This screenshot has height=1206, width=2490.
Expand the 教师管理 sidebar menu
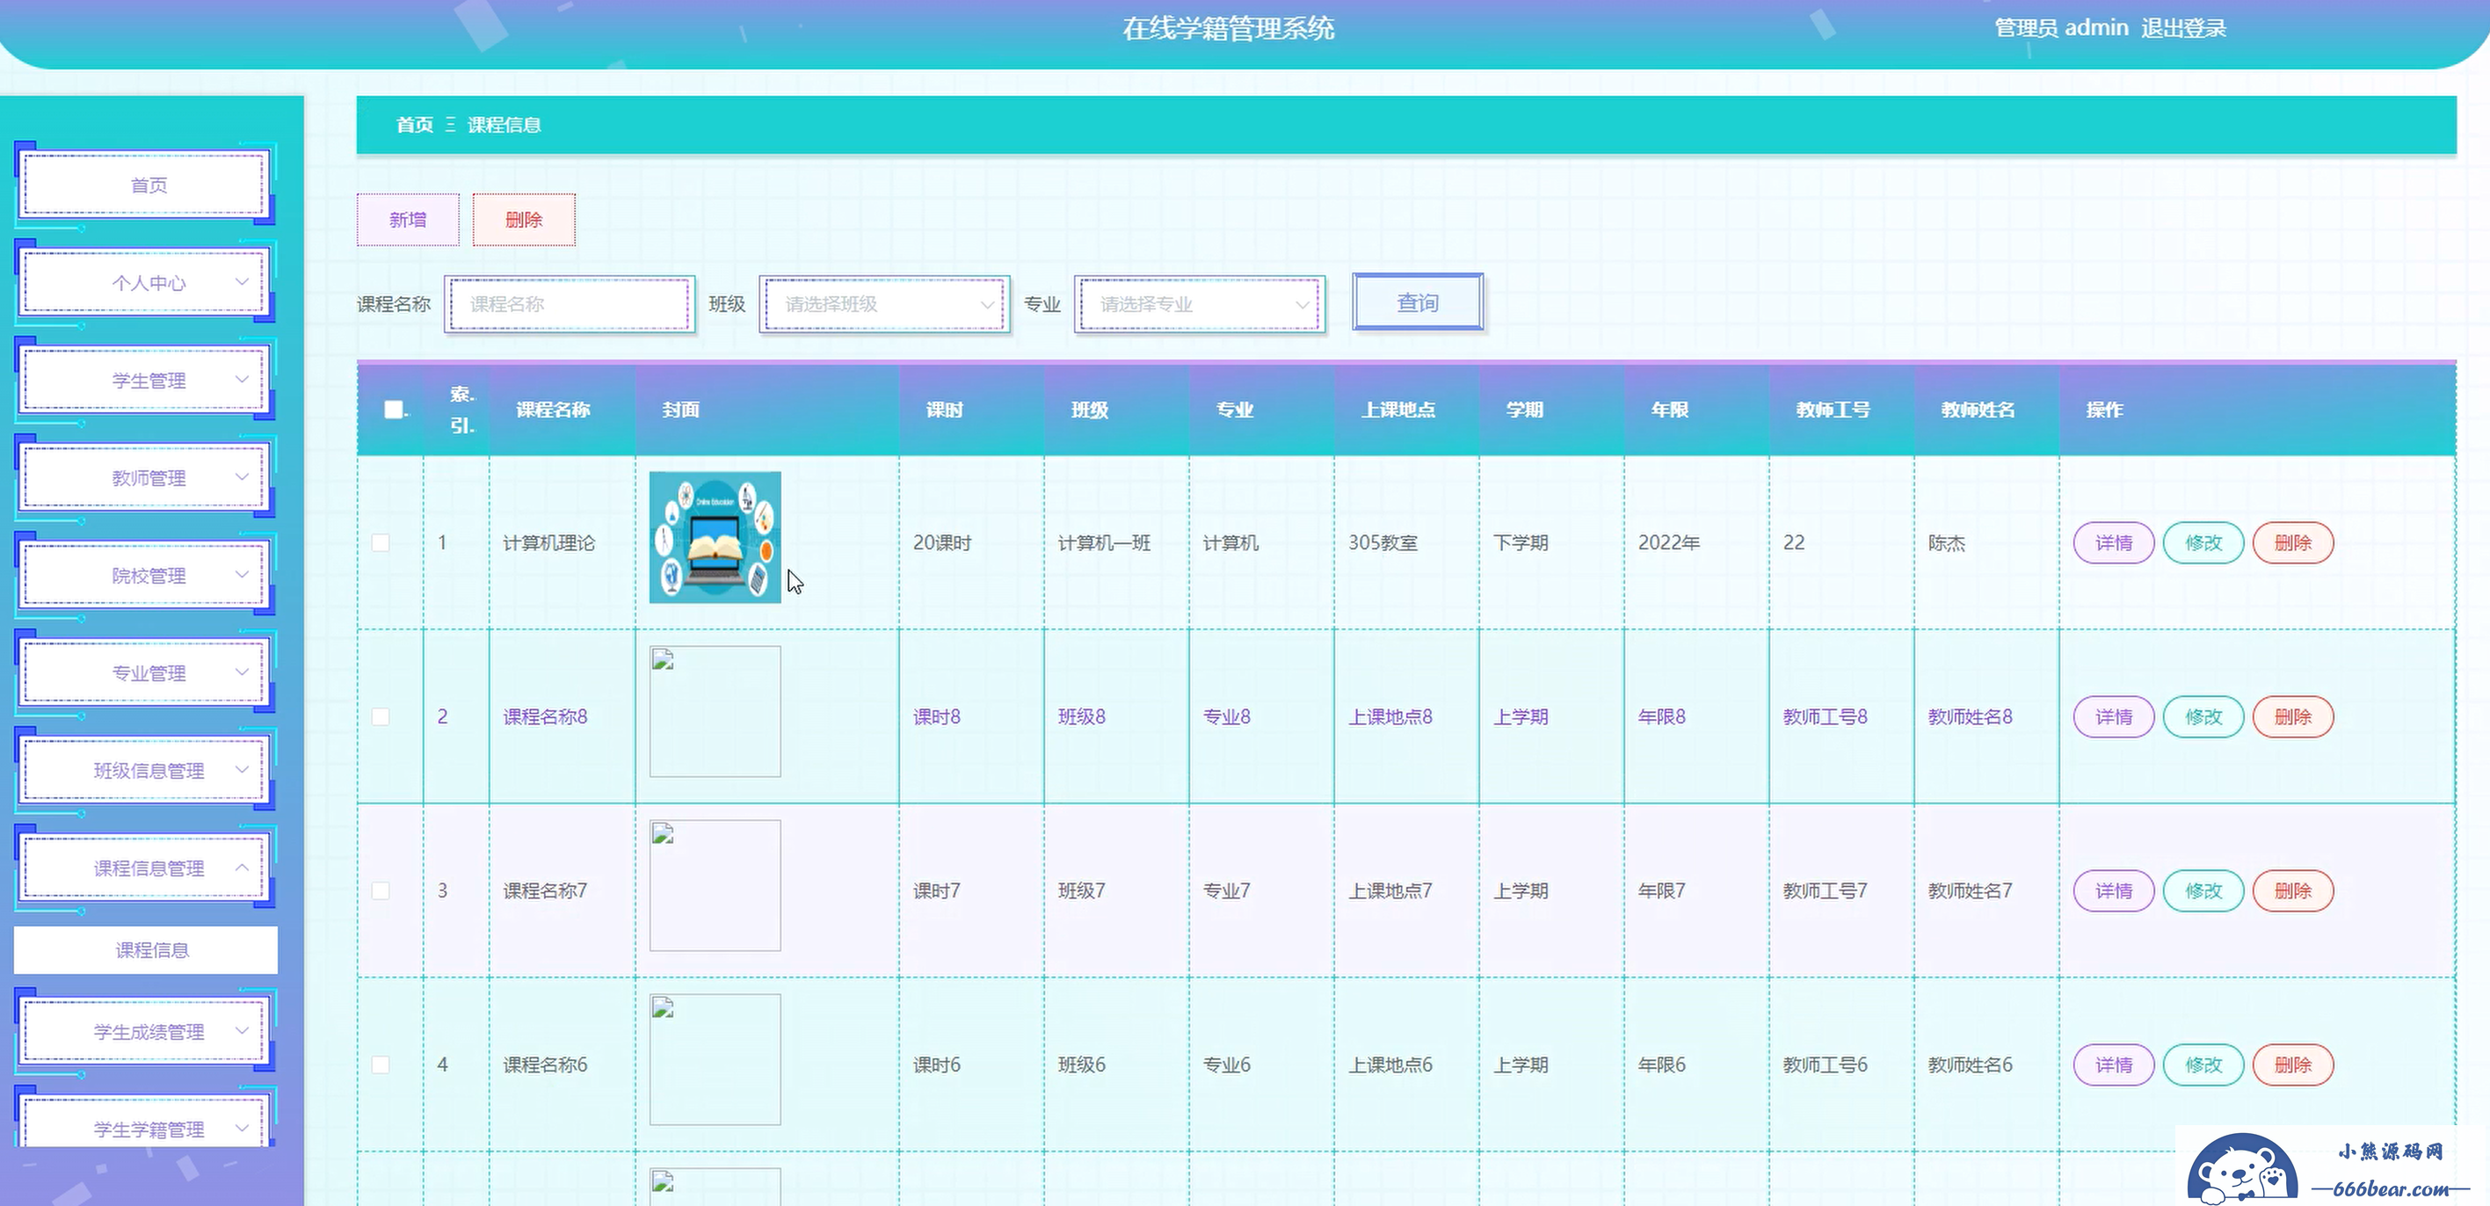[x=145, y=477]
